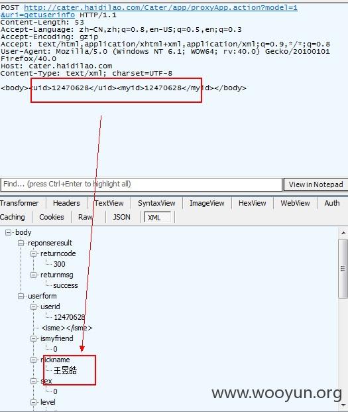This screenshot has width=348, height=412.
Task: Collapse the level node
Action: pos(34,403)
